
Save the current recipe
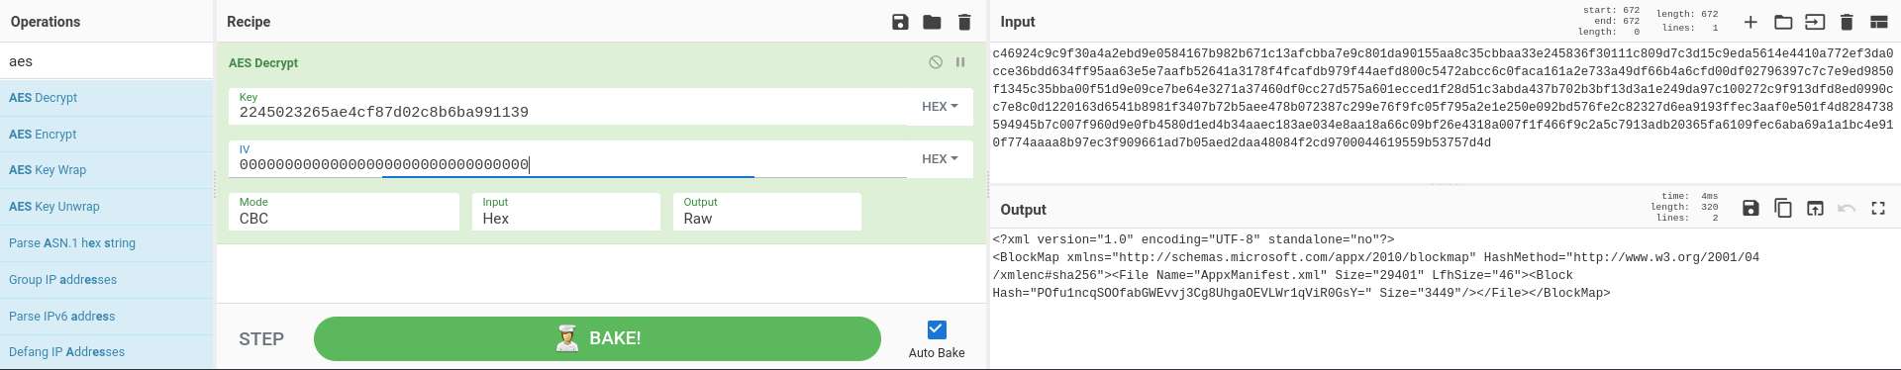point(900,22)
